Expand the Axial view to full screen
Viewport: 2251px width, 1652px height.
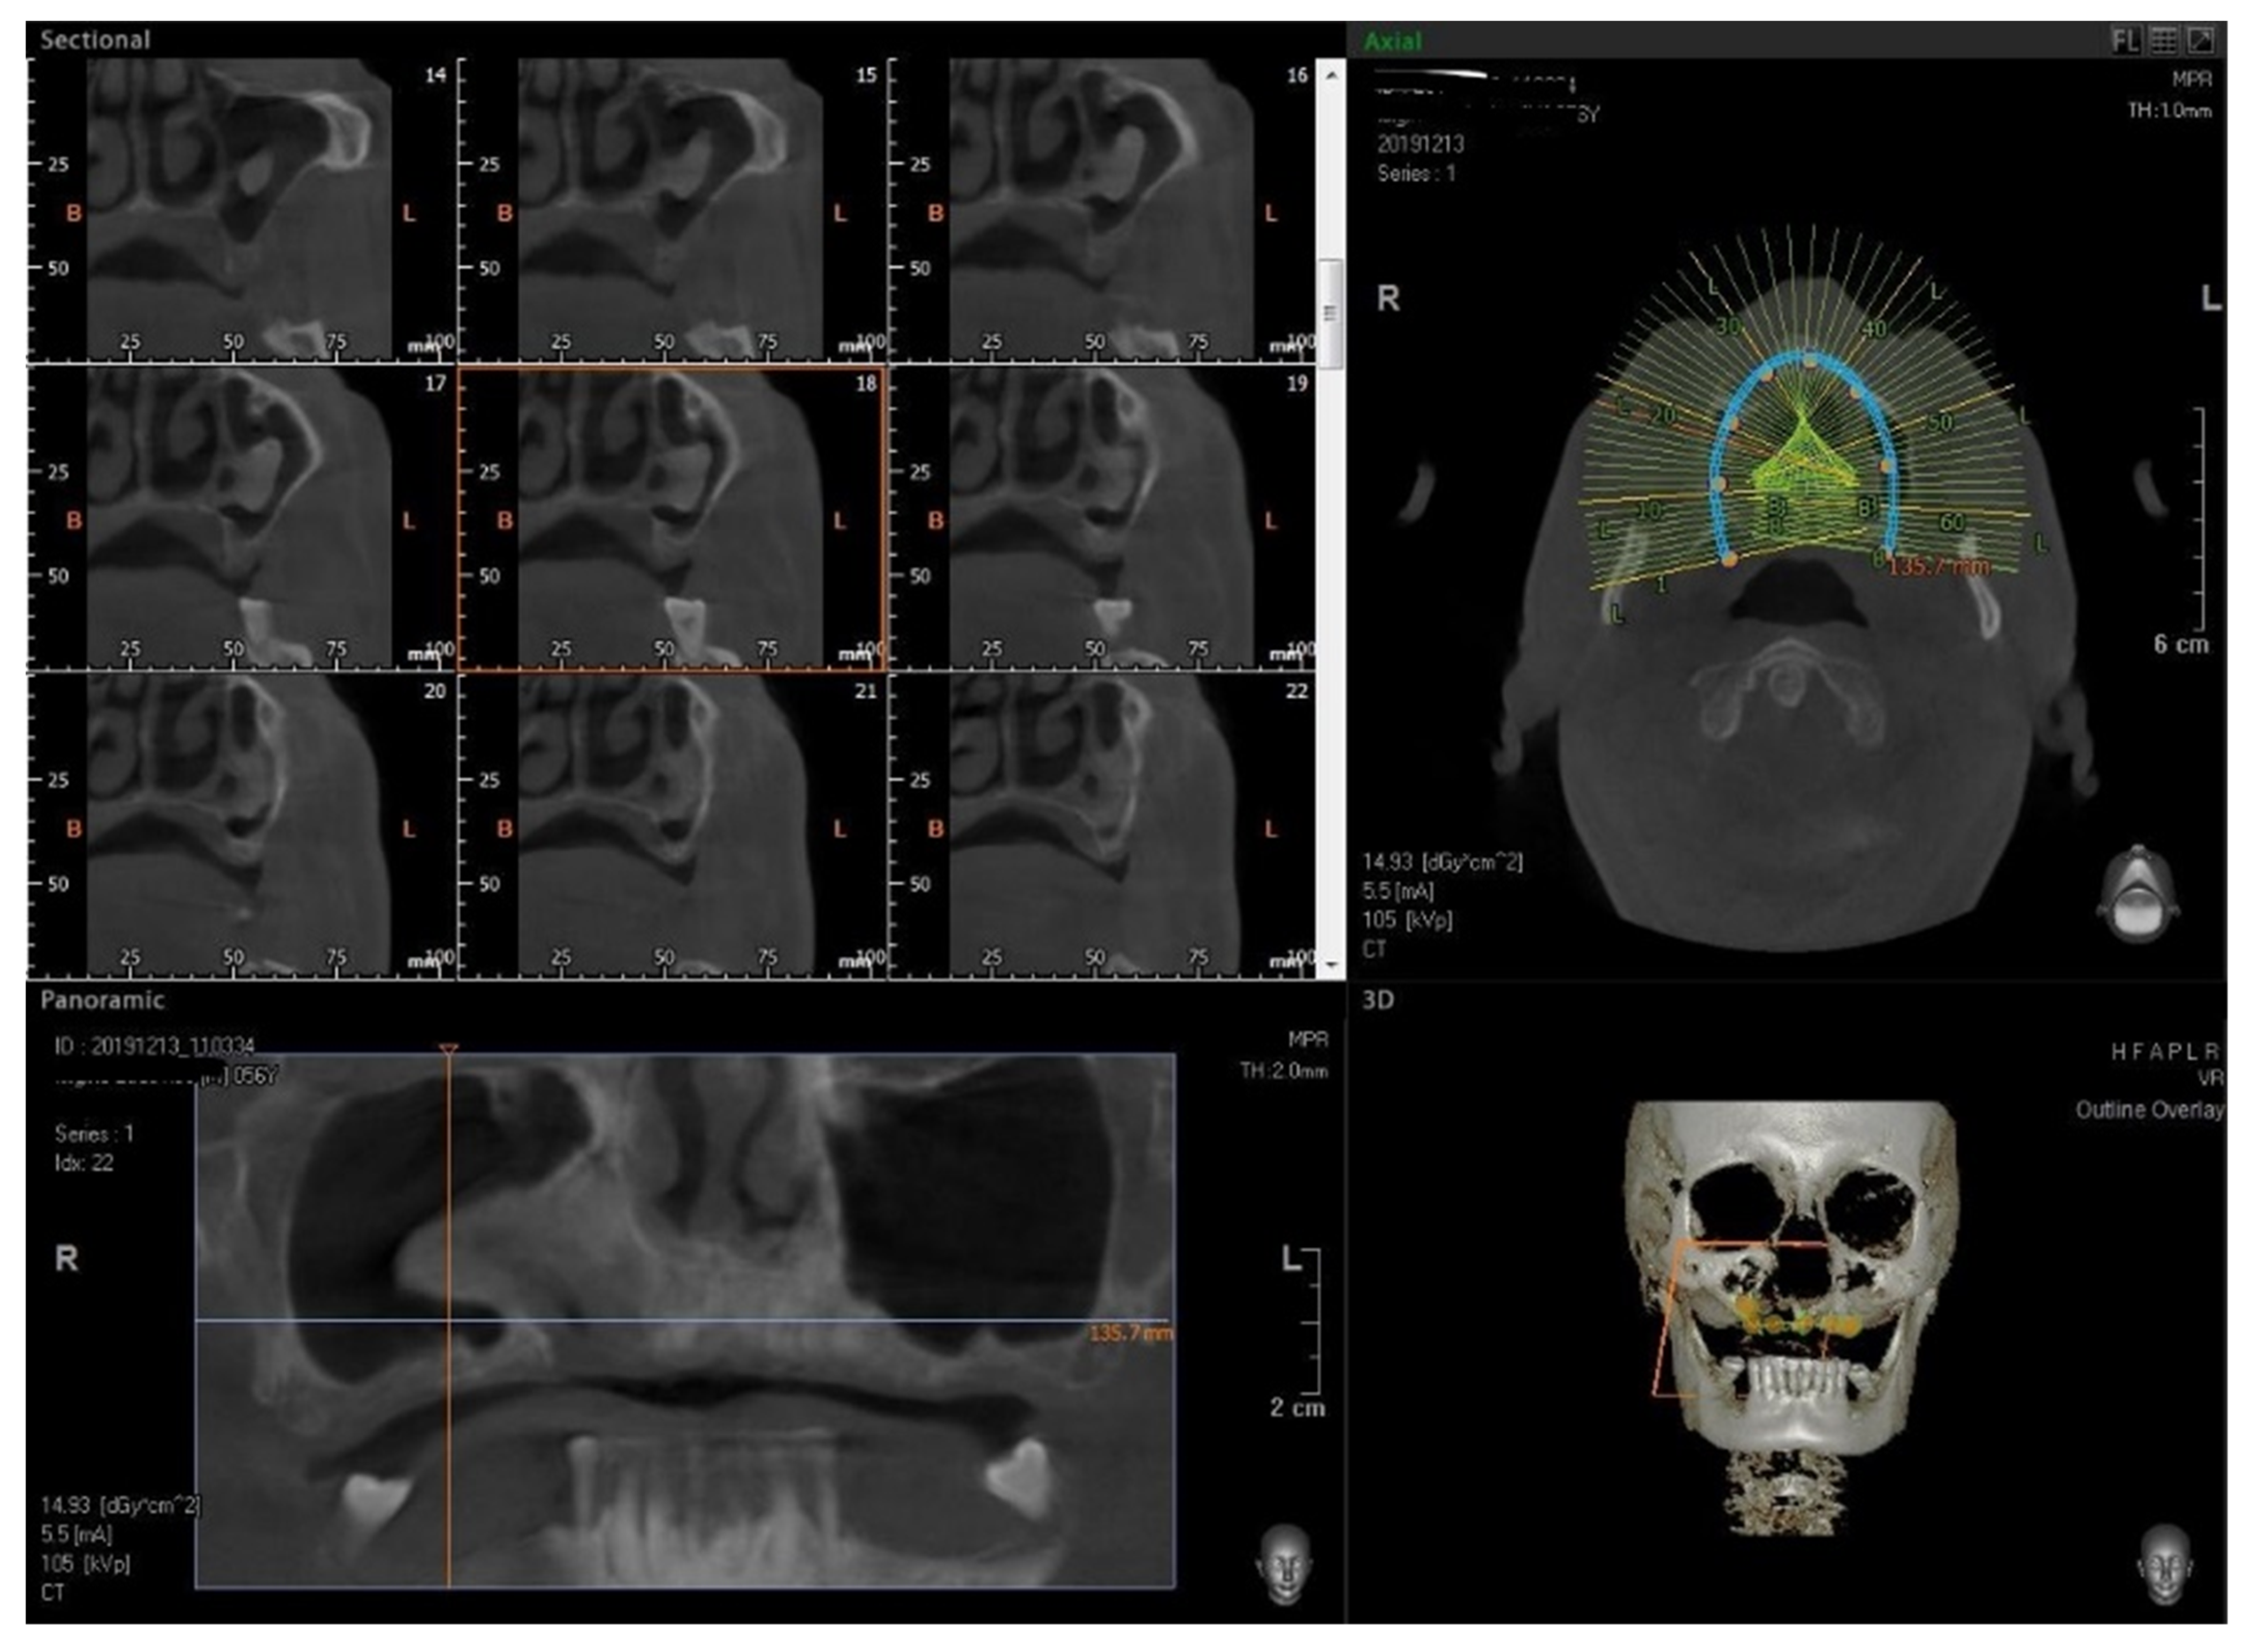(x=2200, y=40)
